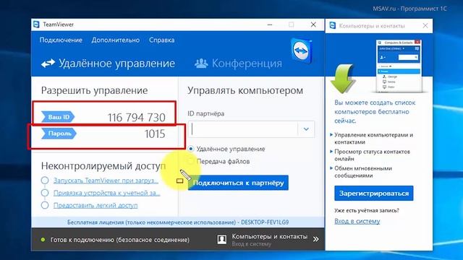
Task: Click the Пароль label tag
Action: (59, 134)
